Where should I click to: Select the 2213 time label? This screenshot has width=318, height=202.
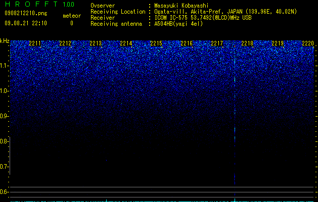[96, 43]
